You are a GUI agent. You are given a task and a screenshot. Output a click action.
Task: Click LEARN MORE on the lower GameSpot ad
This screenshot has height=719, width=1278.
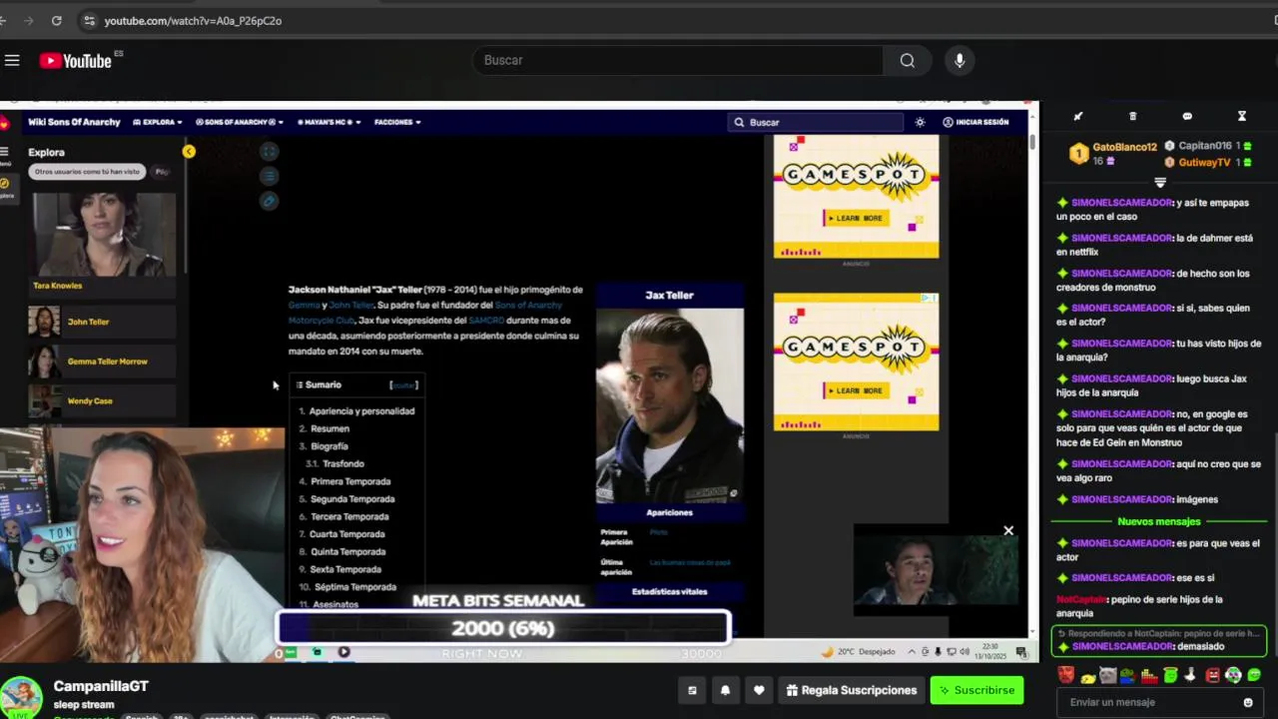[855, 390]
